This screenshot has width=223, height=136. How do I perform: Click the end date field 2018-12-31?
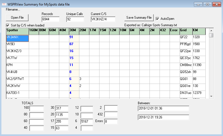(163, 117)
